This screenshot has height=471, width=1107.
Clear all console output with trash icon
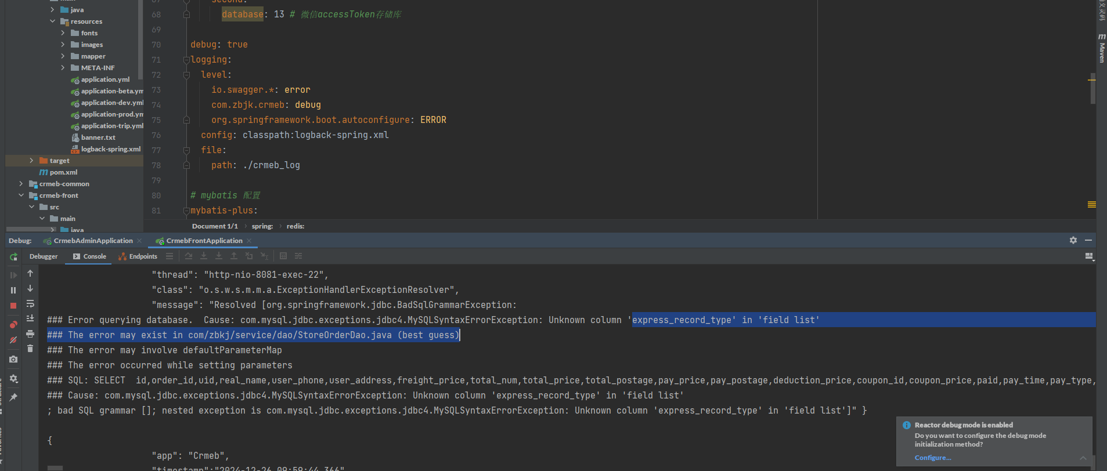tap(30, 349)
